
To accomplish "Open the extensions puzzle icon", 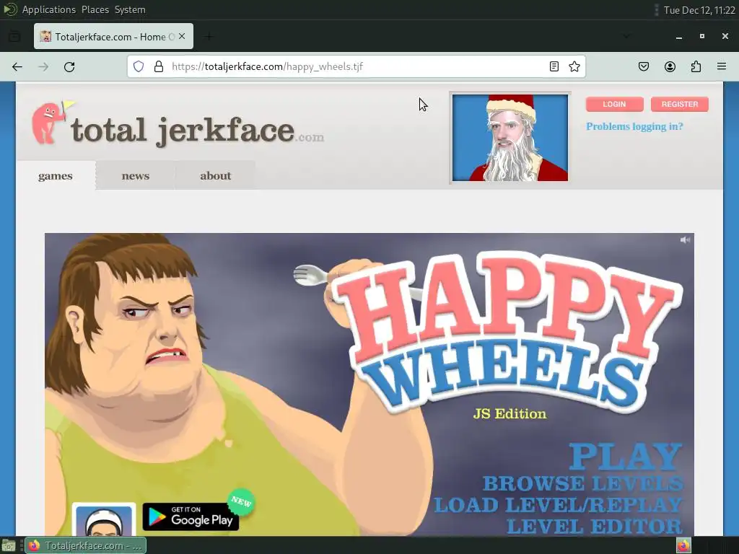I will tap(696, 66).
